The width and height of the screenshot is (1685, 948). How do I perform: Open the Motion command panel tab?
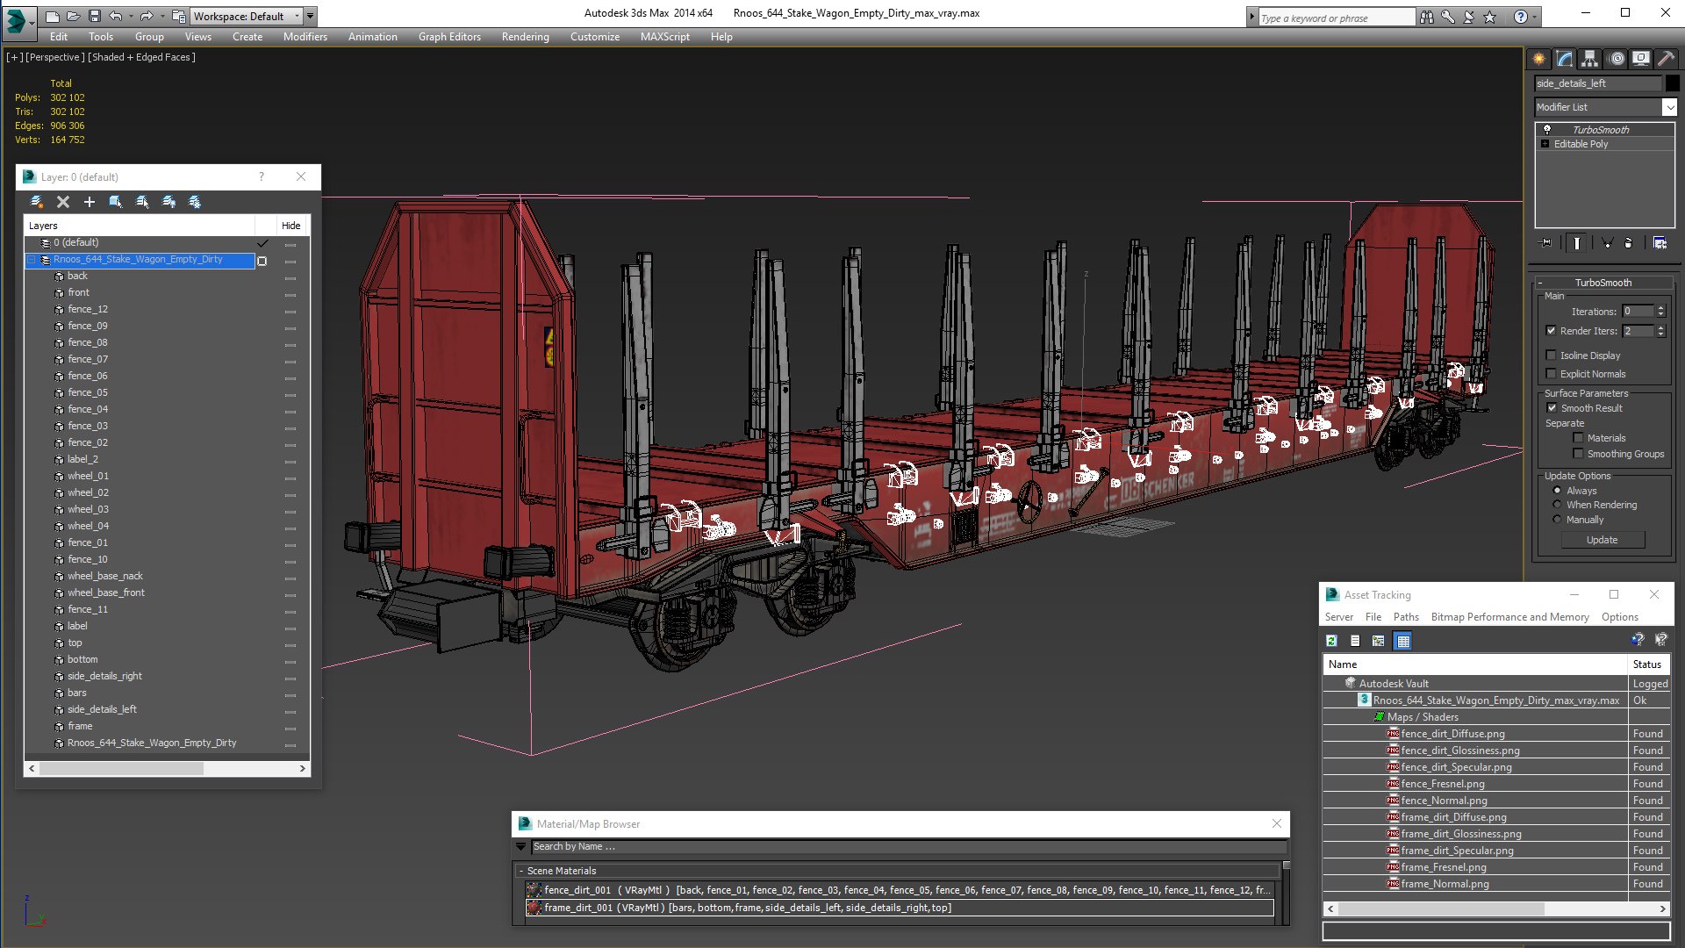(x=1616, y=59)
